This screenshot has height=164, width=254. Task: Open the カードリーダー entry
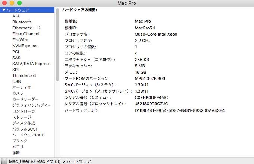coord(25,99)
